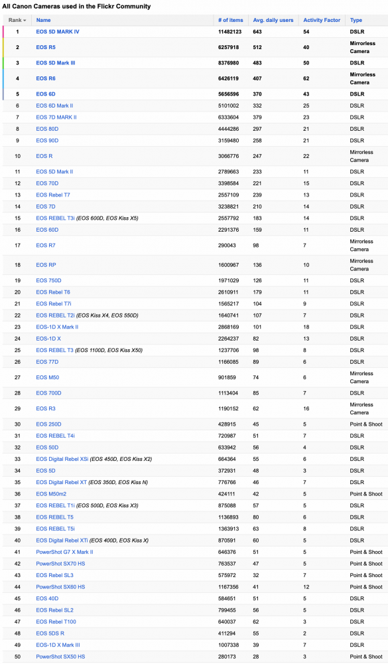Open the EOS REBEL T1i link
The width and height of the screenshot is (388, 664).
coord(55,506)
